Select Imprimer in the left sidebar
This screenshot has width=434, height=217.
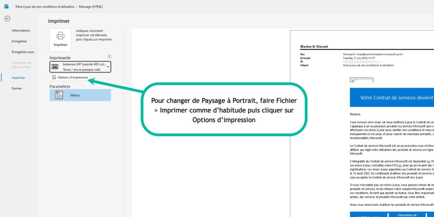[x=18, y=78]
